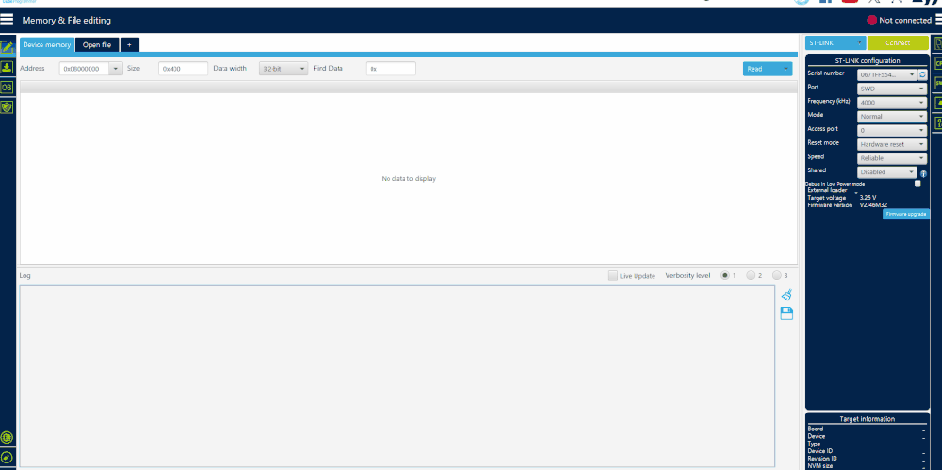
Task: Switch to the Open file tab
Action: tap(97, 45)
